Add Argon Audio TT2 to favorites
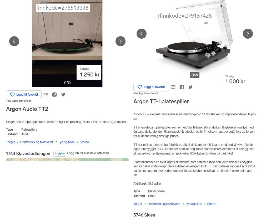The image size is (261, 221). [24, 95]
